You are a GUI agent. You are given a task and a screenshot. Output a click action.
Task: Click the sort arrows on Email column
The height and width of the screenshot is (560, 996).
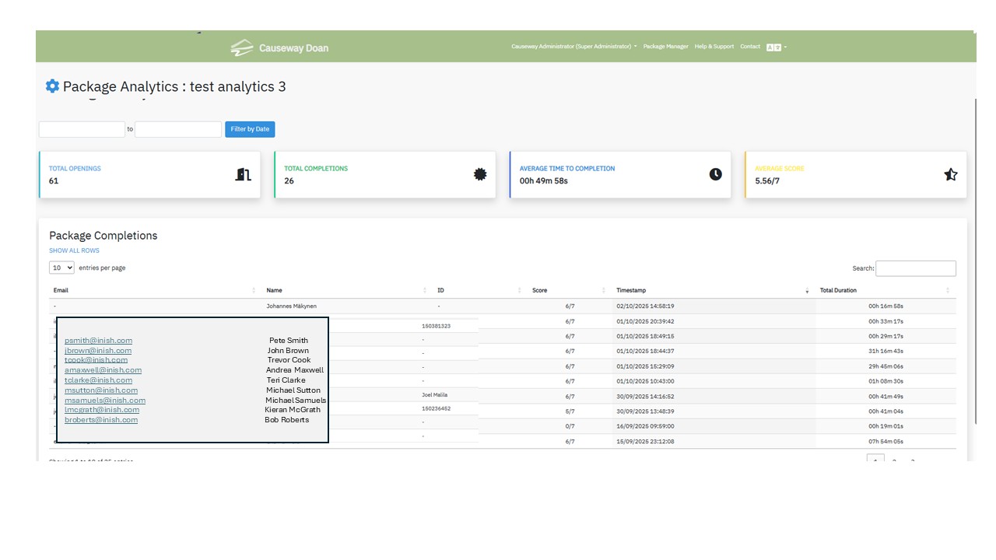pyautogui.click(x=254, y=290)
